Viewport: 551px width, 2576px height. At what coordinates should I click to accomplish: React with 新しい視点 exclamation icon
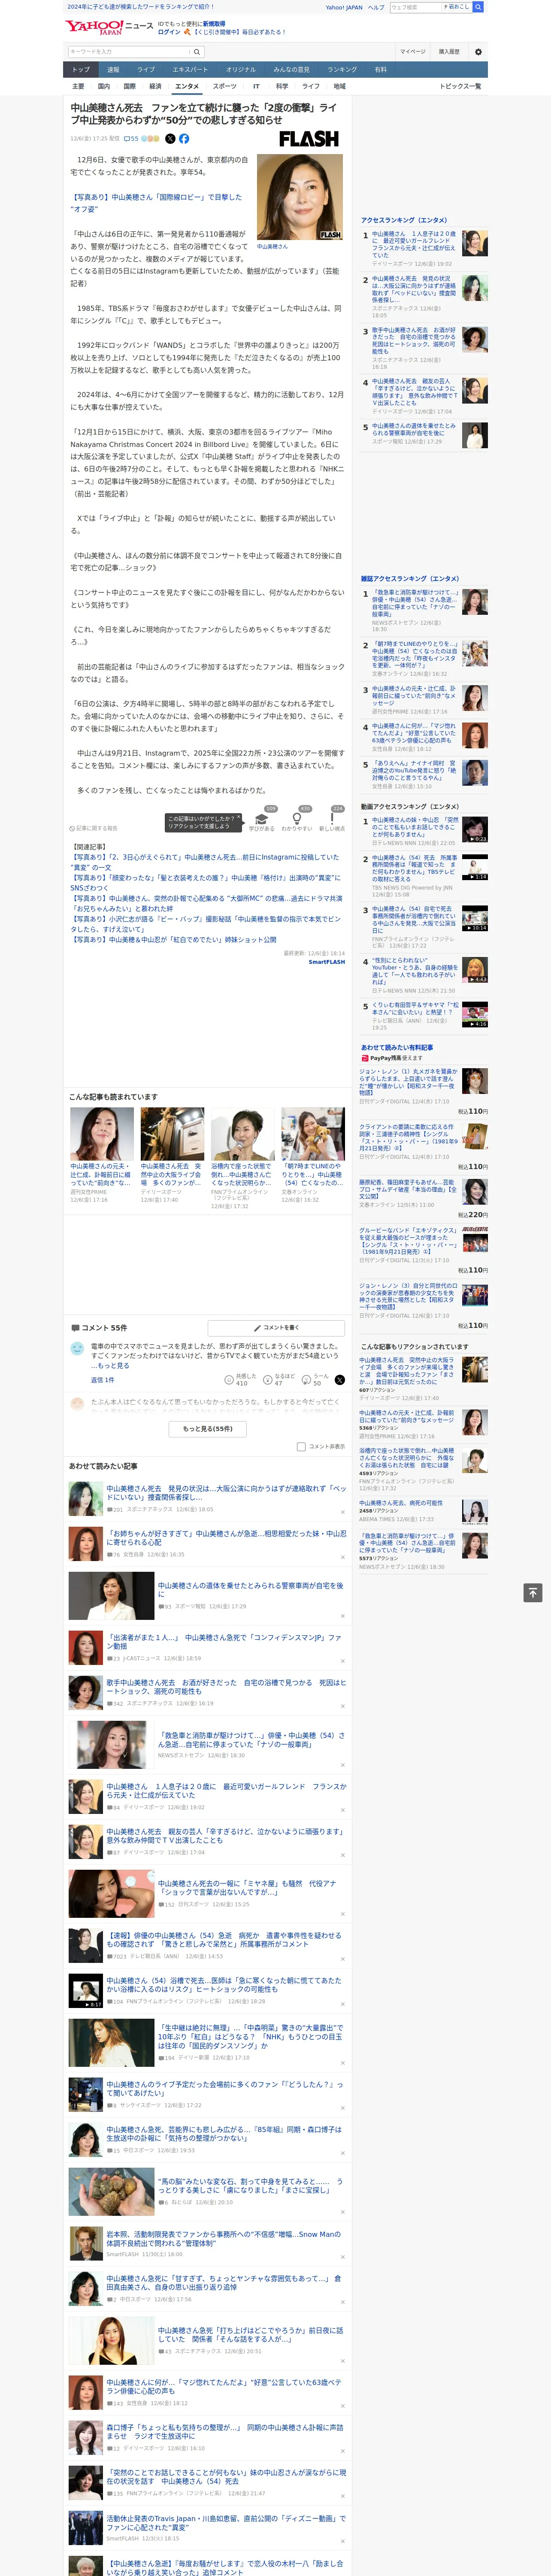pos(332,819)
